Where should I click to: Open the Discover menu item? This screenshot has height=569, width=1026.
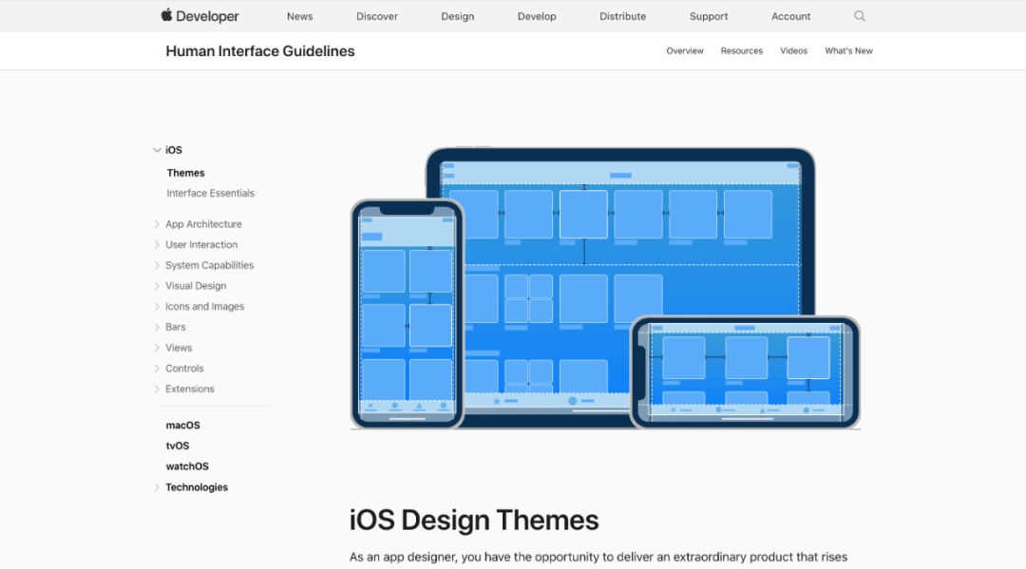click(x=377, y=16)
